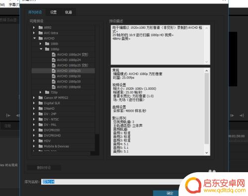Click the Mobile & Devices folder icon

tap(41, 146)
